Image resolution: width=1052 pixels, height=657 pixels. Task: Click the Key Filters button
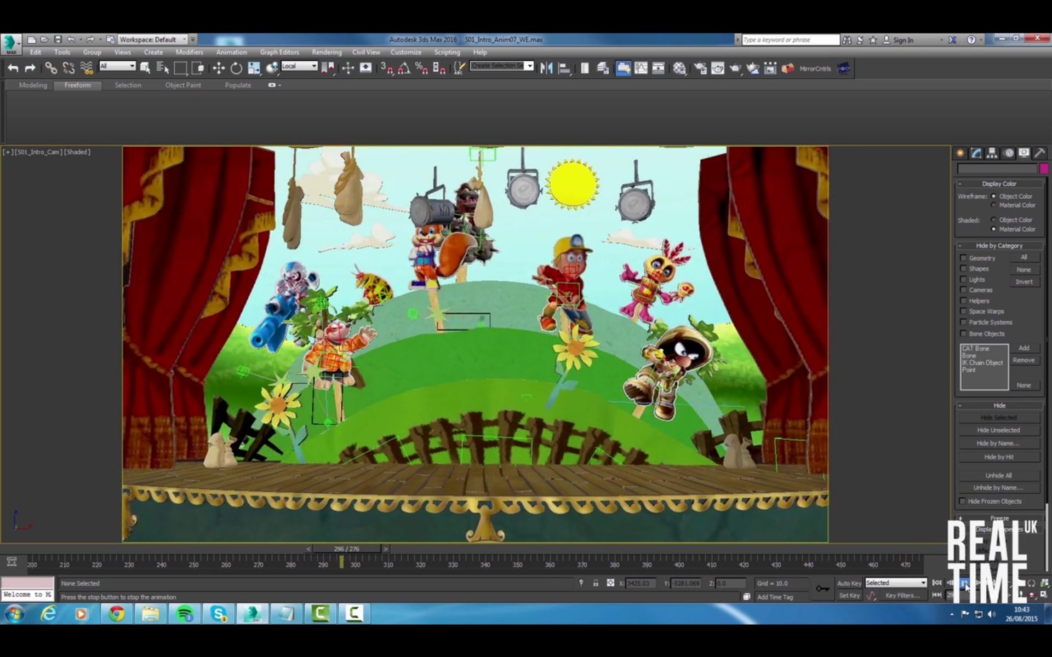point(904,596)
